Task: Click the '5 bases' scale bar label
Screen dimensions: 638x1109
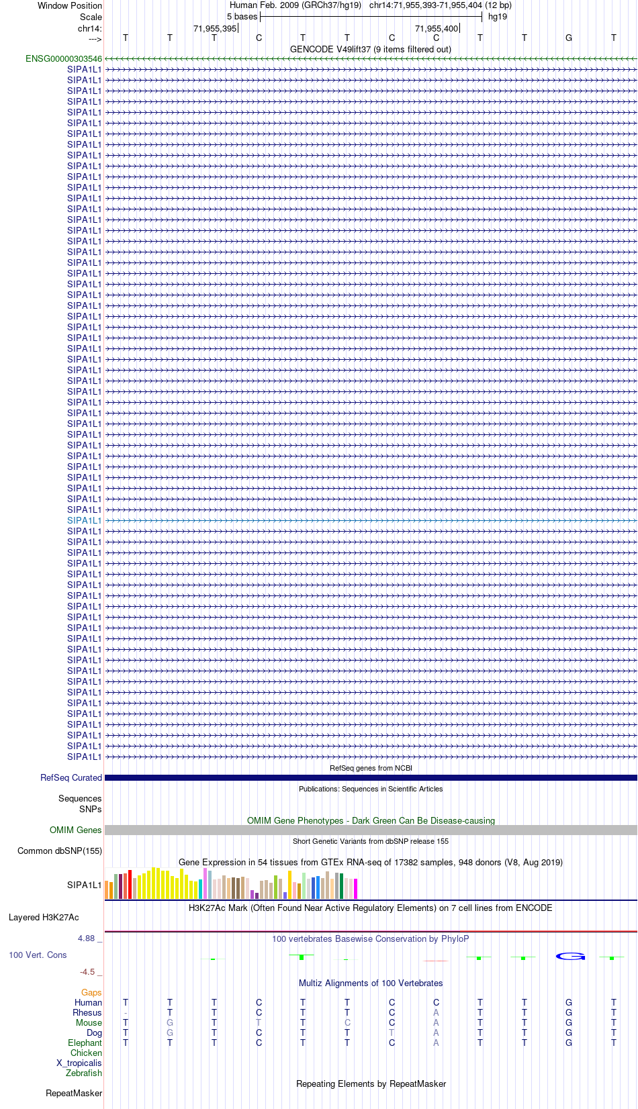Action: 242,17
